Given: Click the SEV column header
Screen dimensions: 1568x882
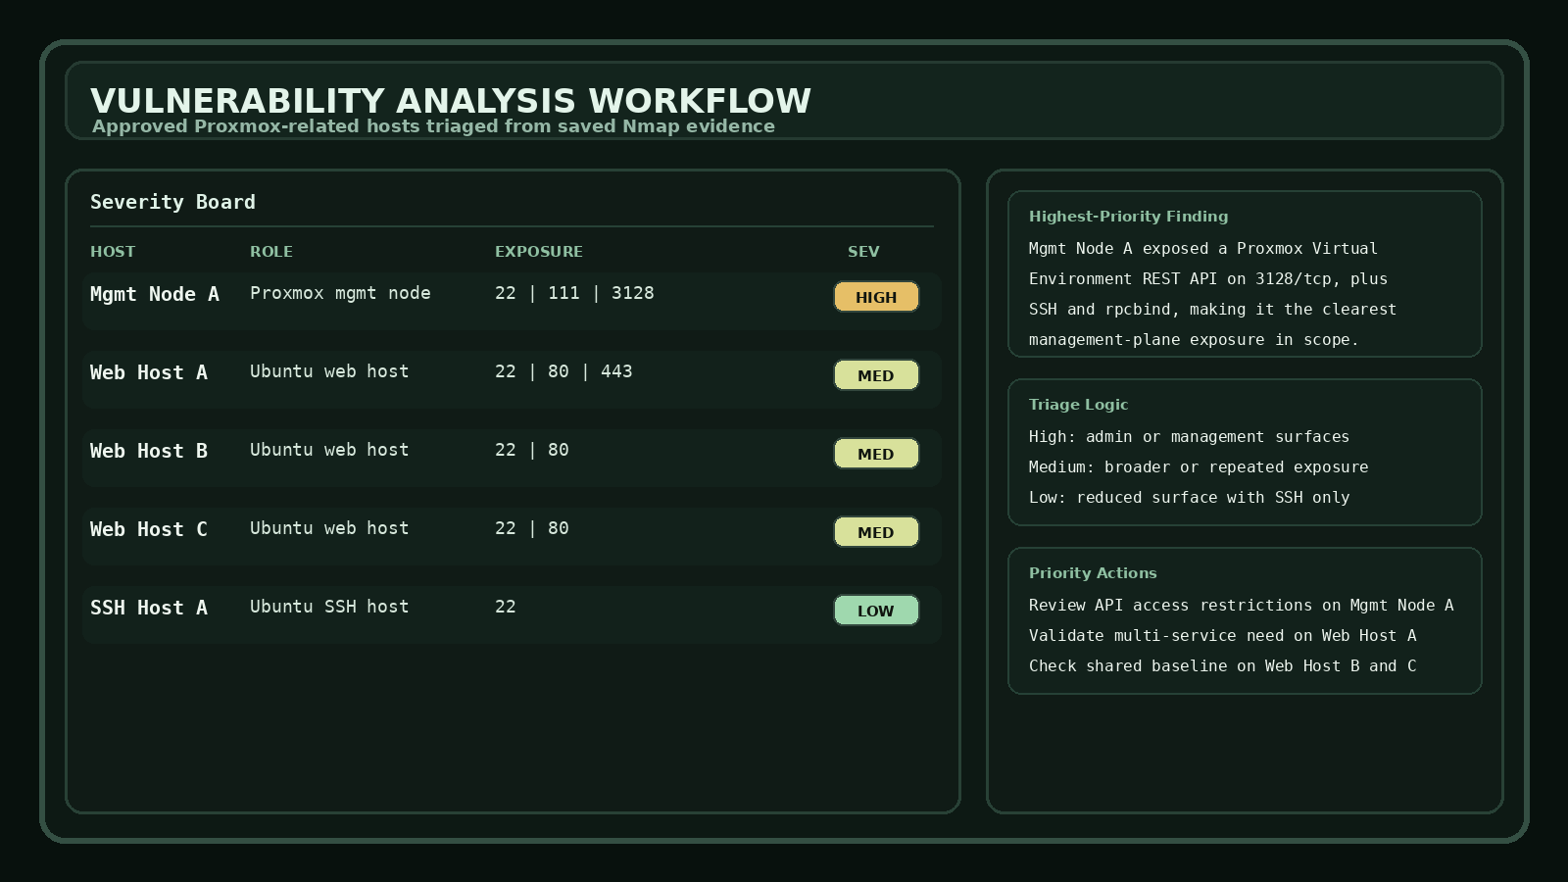Looking at the screenshot, I should 863,252.
